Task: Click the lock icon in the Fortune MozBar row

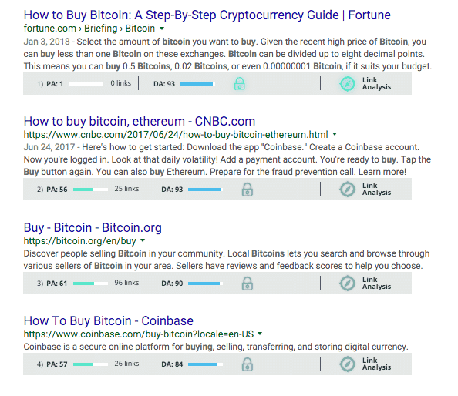Action: point(239,84)
